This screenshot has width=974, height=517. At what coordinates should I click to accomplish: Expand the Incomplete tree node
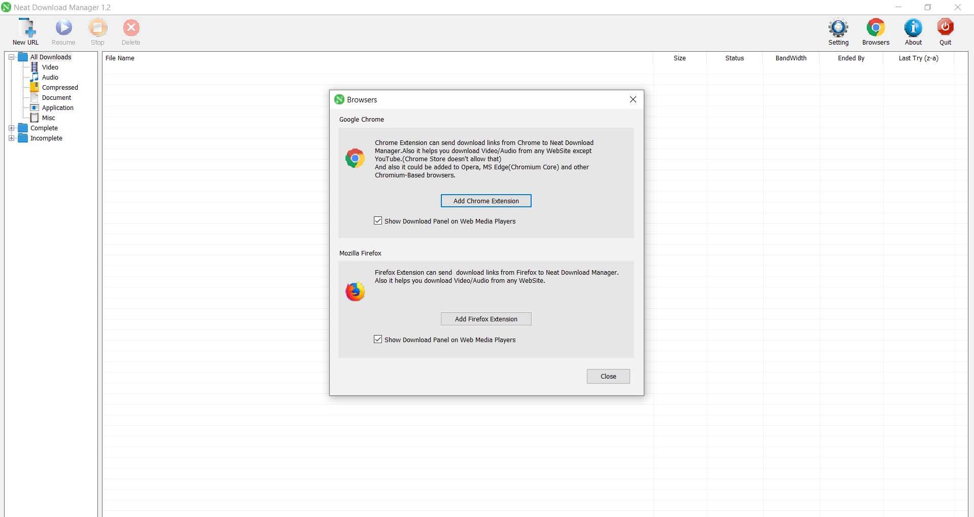pyautogui.click(x=12, y=138)
